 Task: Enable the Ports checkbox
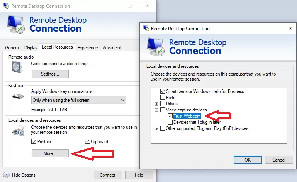tap(163, 98)
